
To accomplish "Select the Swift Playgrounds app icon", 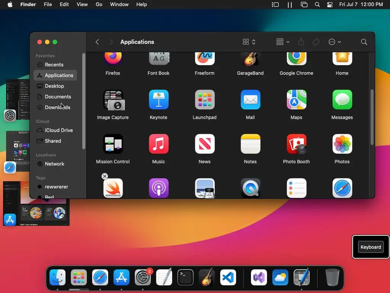I will click(x=113, y=188).
